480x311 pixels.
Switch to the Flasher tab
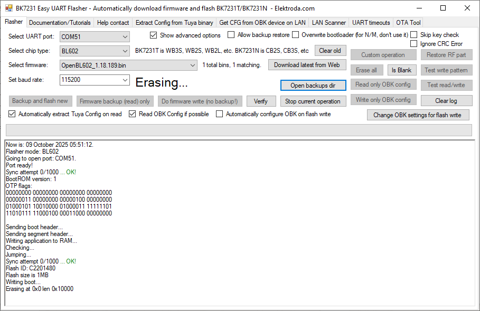coord(14,22)
